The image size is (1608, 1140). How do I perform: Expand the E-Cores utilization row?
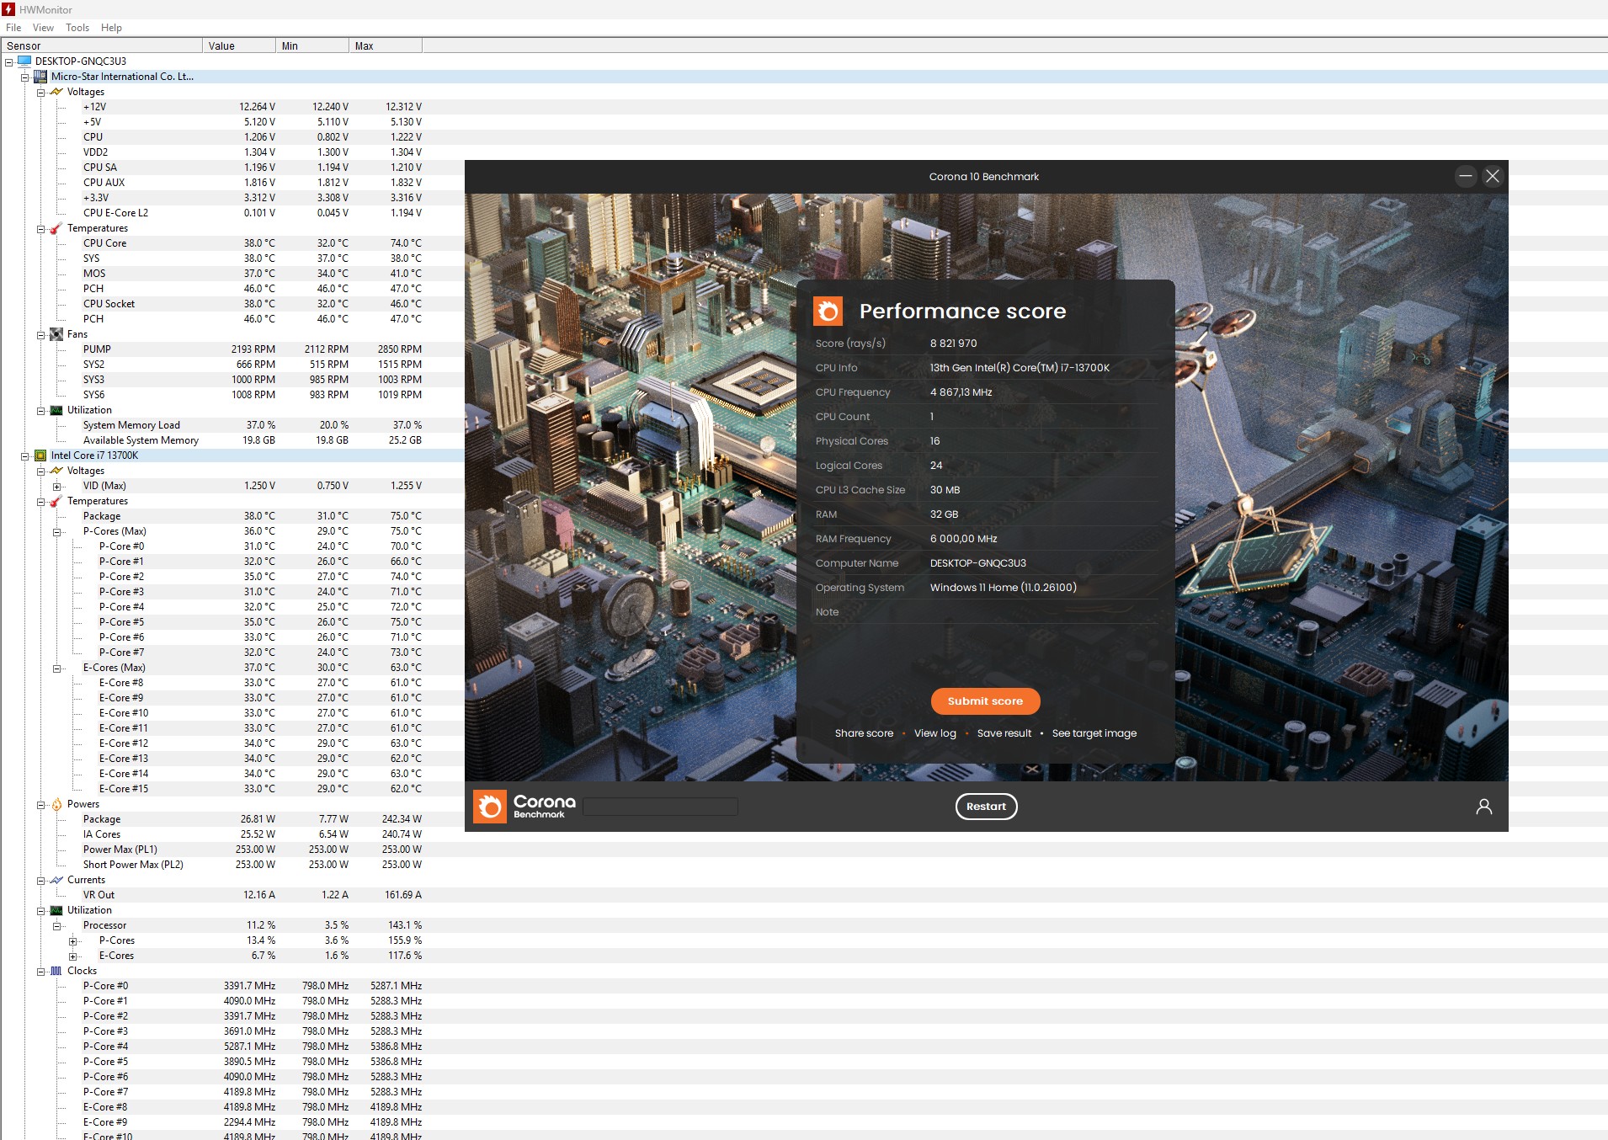[72, 956]
